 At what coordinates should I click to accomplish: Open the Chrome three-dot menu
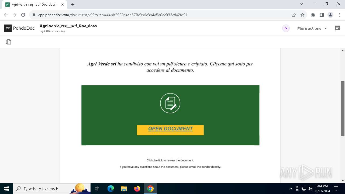[x=339, y=15]
